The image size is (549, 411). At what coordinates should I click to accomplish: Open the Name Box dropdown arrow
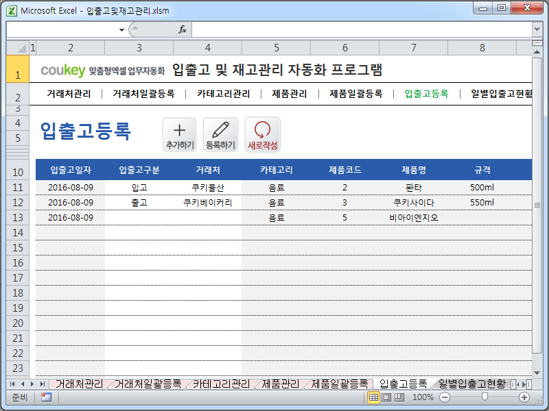121,29
